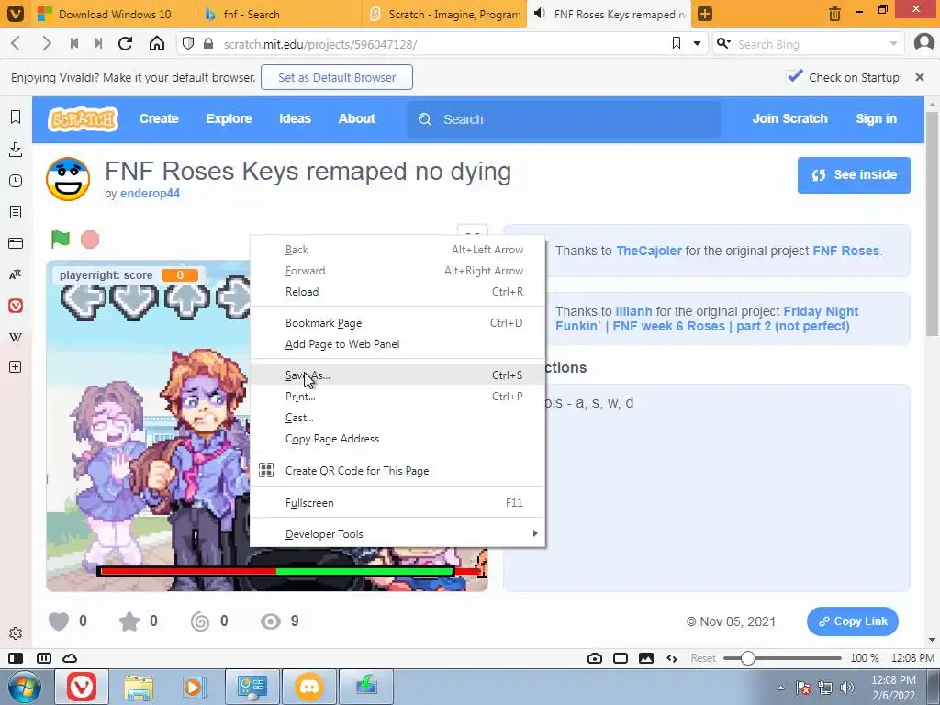Expand the Search Bing history dropdown

(x=893, y=44)
